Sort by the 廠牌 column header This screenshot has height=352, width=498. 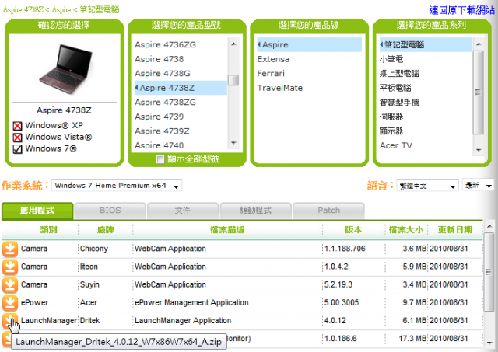click(106, 229)
